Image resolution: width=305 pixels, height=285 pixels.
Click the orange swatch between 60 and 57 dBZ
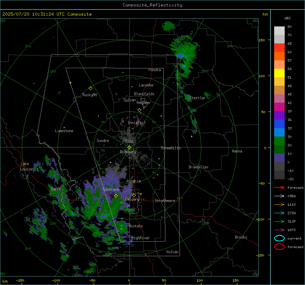pyautogui.click(x=279, y=56)
